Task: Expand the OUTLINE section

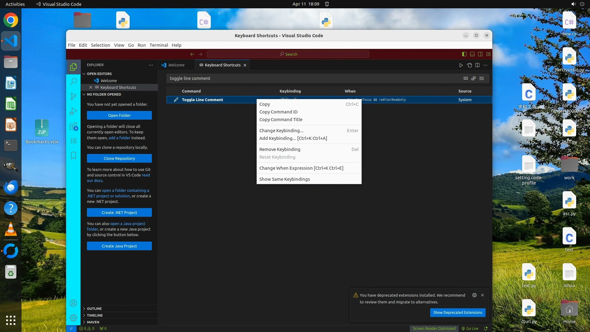Action: [94, 309]
